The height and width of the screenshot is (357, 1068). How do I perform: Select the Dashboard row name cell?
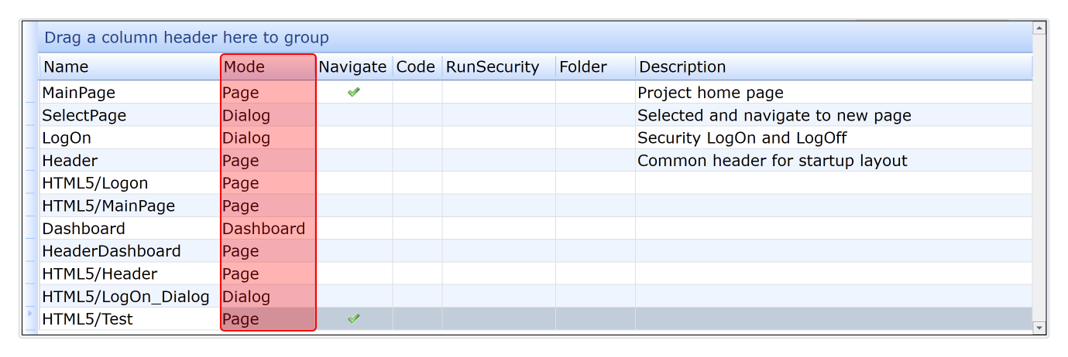[x=84, y=229]
